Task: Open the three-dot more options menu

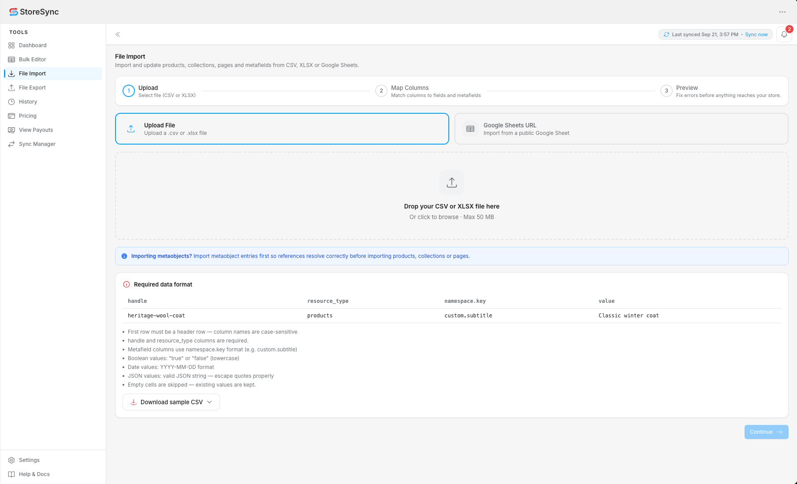Action: point(782,12)
